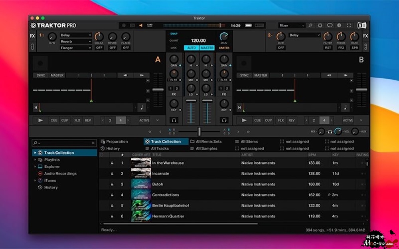Click the FLX button on Deck A
The image size is (399, 249).
coord(77,120)
